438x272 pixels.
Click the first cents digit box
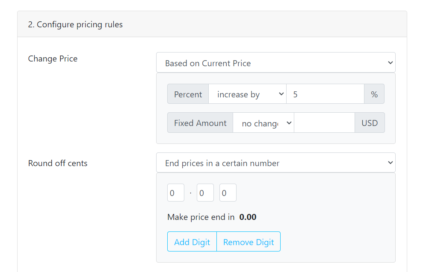205,193
